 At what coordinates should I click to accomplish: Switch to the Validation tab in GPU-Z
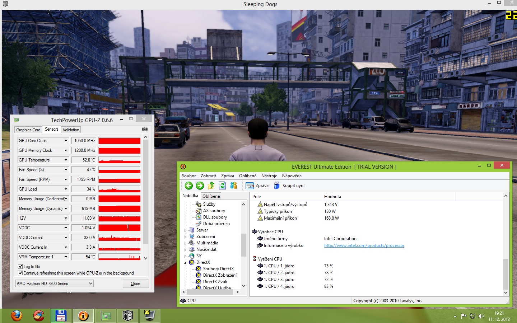71,130
